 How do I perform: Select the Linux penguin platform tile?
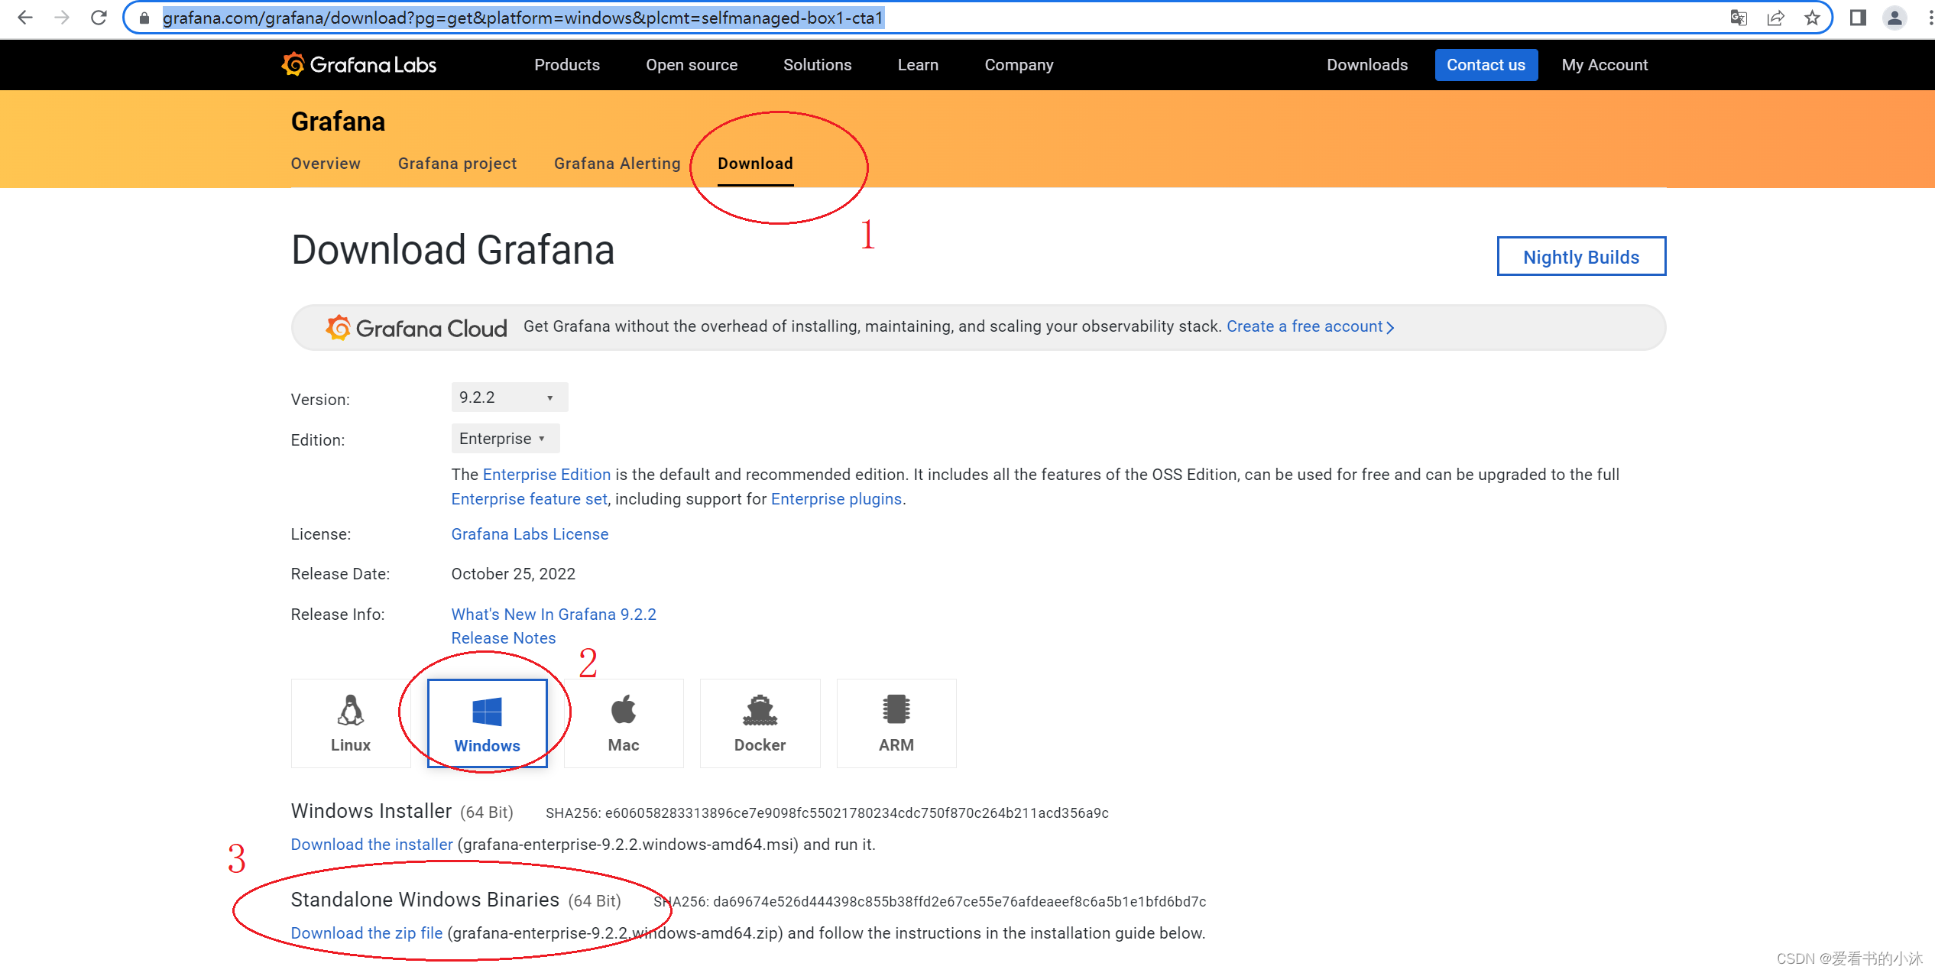pyautogui.click(x=351, y=723)
